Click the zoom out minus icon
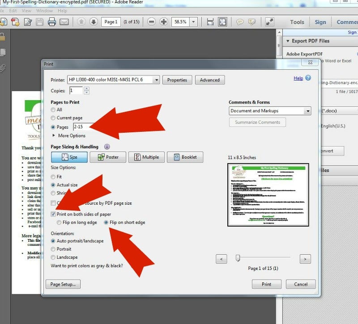 (152, 21)
